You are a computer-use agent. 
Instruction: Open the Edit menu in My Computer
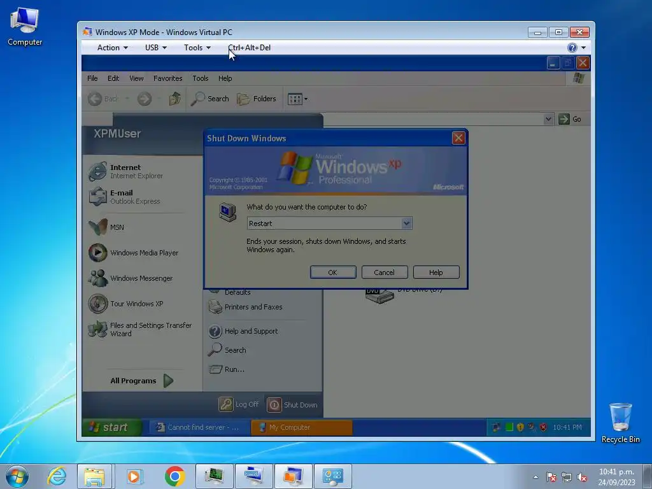(x=113, y=78)
